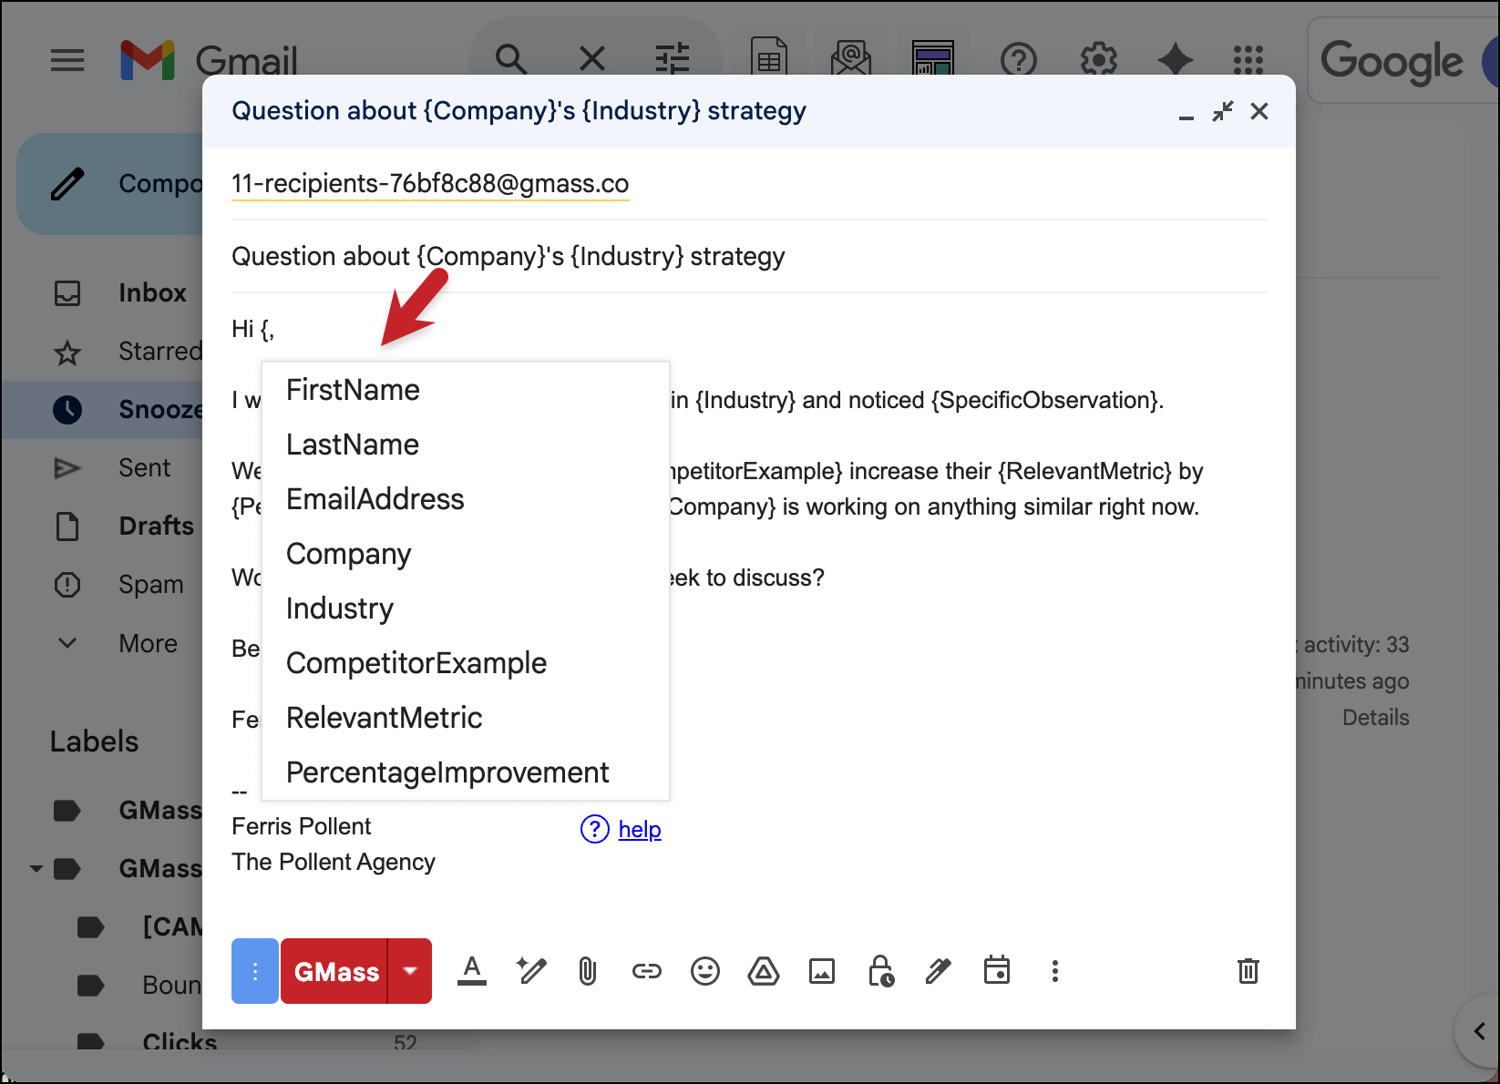Open search filter options sliders icon
This screenshot has width=1500, height=1084.
click(673, 60)
